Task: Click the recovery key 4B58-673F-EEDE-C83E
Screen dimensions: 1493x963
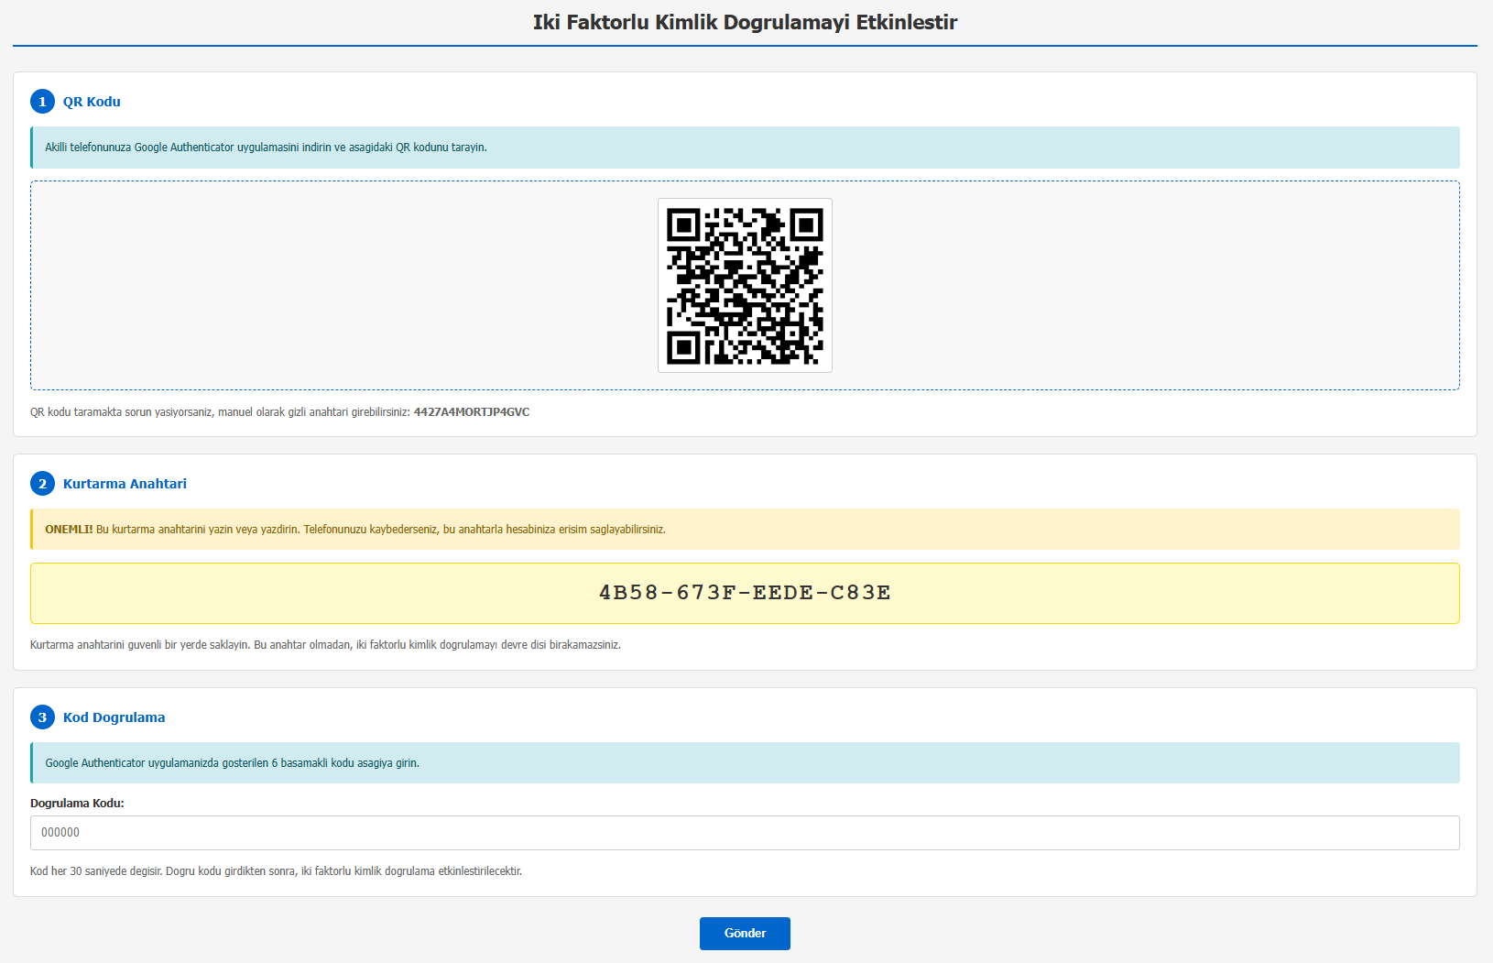Action: 745,593
